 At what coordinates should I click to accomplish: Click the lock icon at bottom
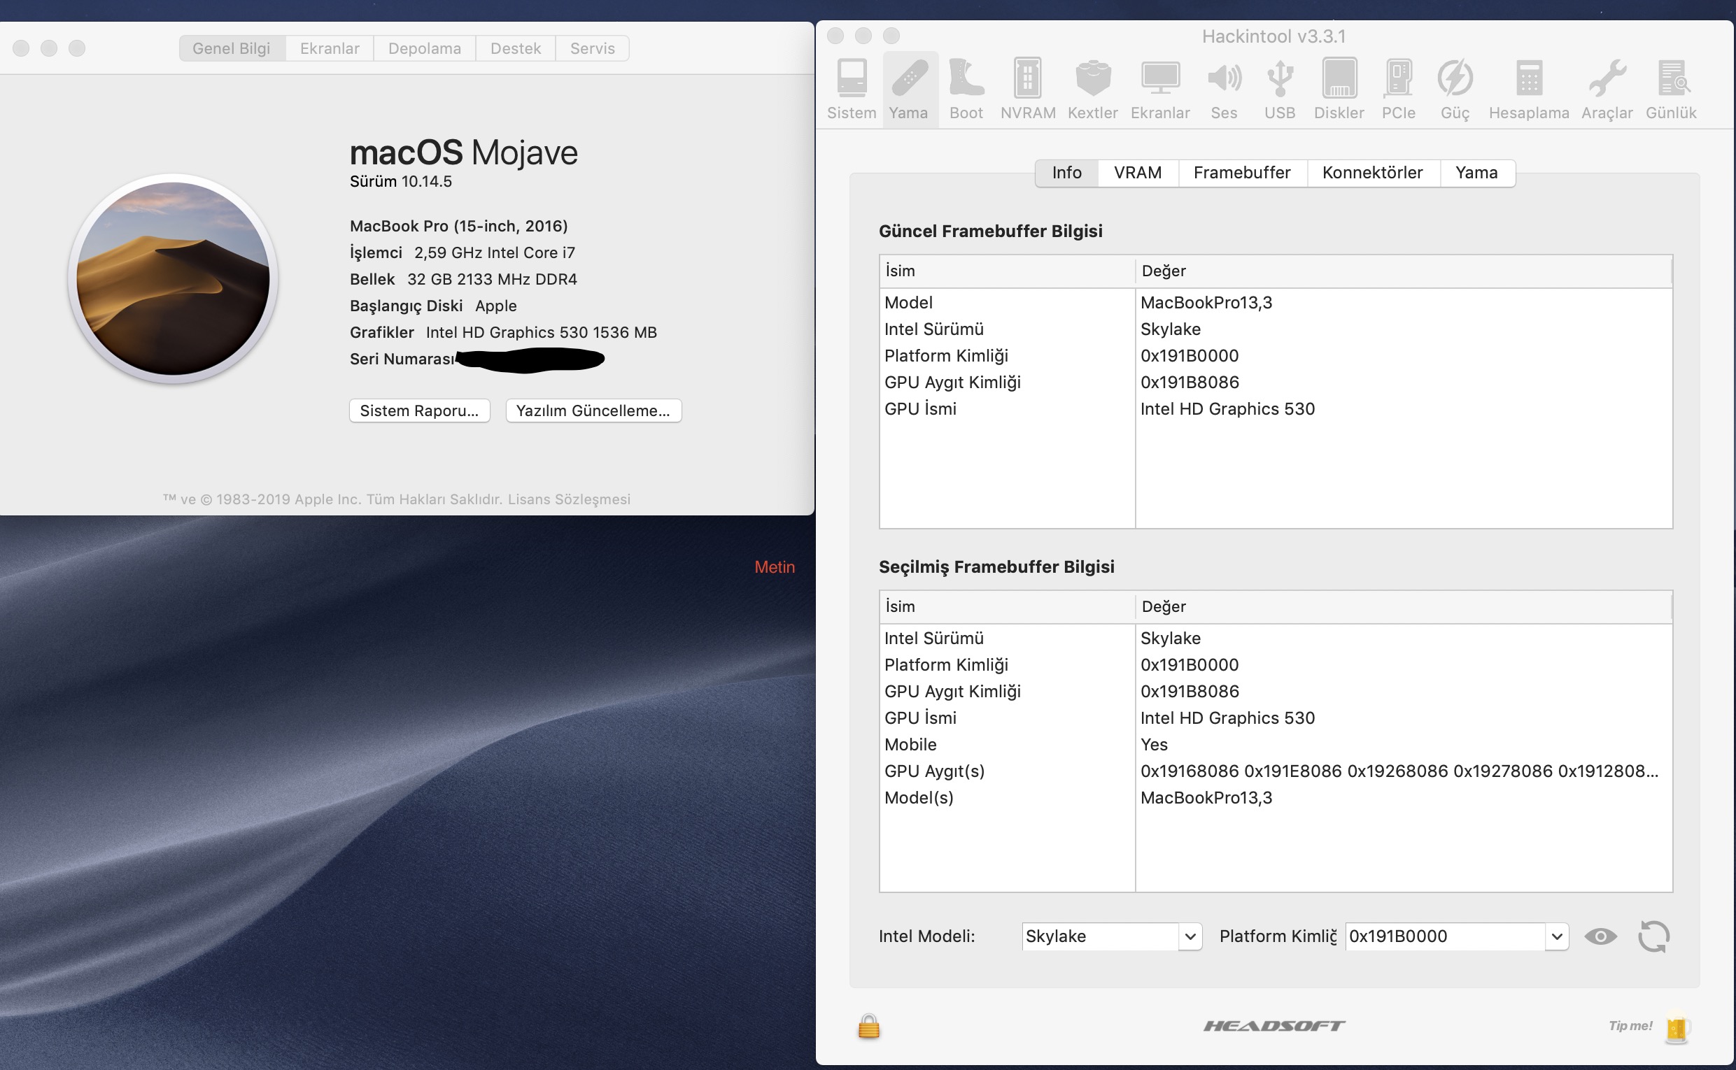pos(869,1026)
